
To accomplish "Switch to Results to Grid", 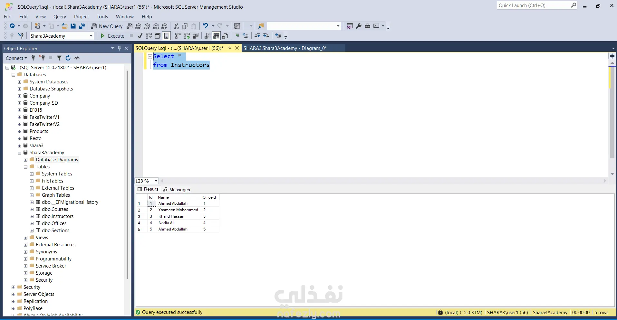I will point(216,36).
